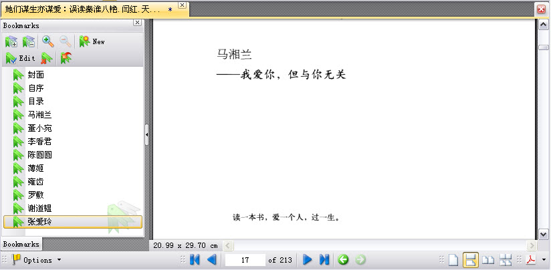Viewport: 551px width, 270px height.
Task: Click the line 读一本书，爱一个人，过一生
Action: 286,217
